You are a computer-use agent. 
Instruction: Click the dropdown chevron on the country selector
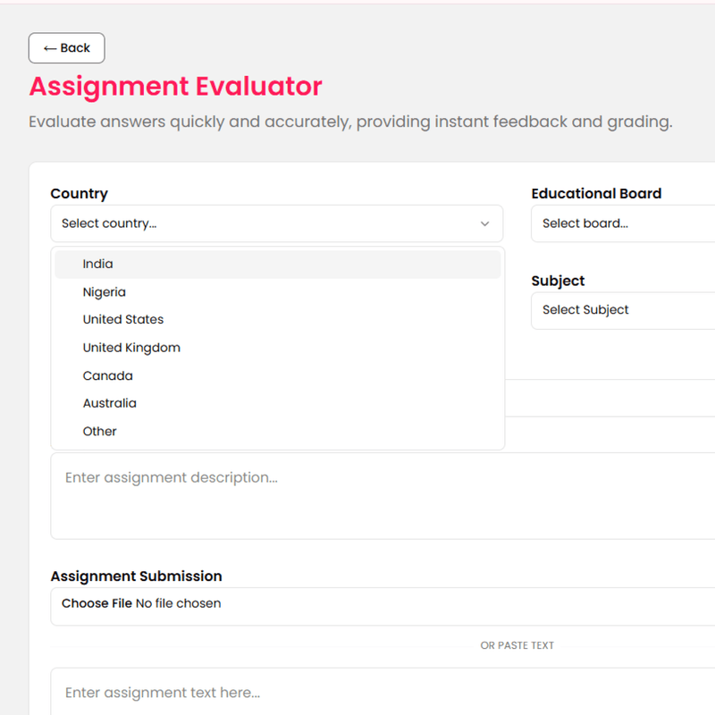[484, 223]
